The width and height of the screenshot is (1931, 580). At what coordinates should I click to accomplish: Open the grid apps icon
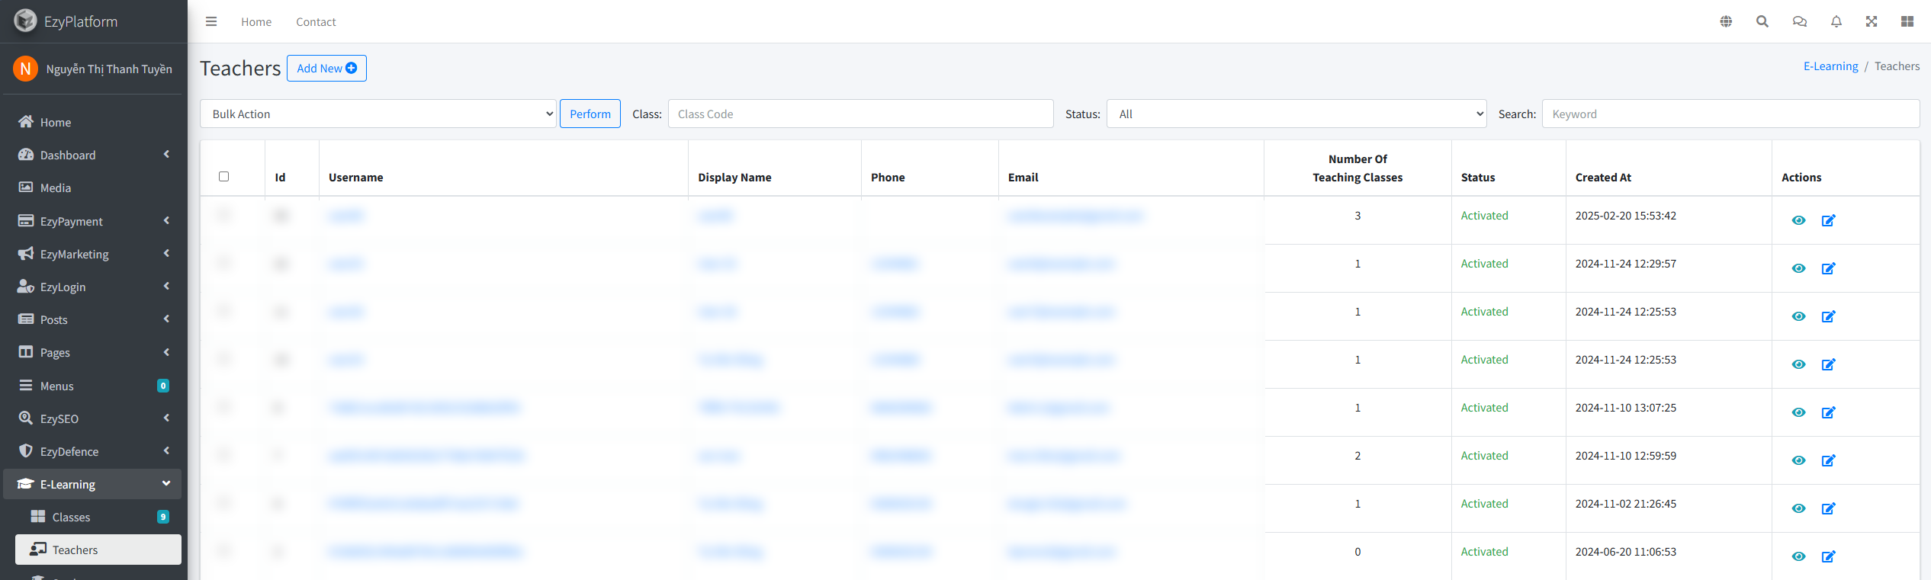coord(1907,21)
